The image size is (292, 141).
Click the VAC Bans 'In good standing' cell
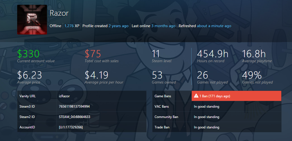(x=236, y=107)
